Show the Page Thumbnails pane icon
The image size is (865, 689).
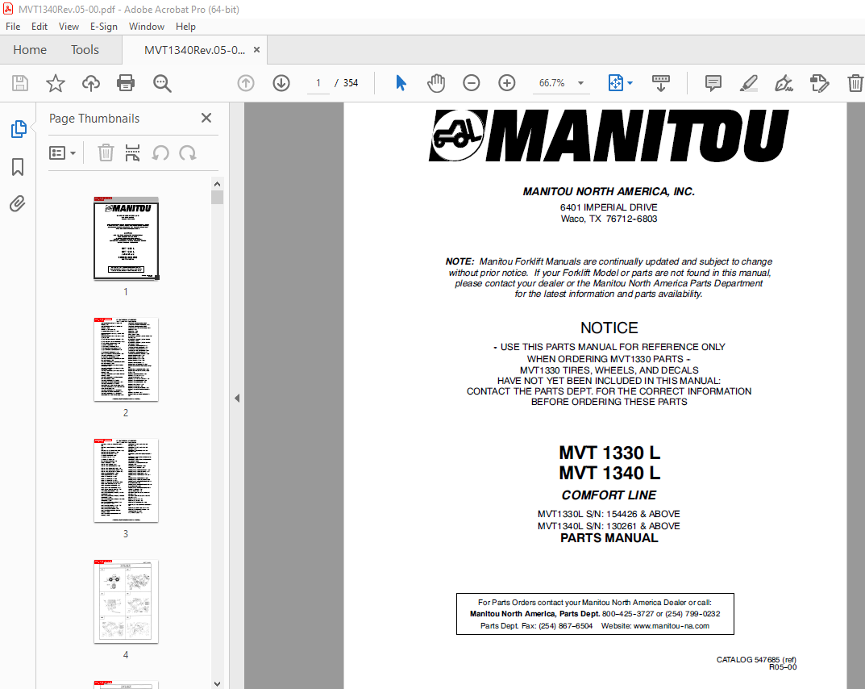pos(19,129)
